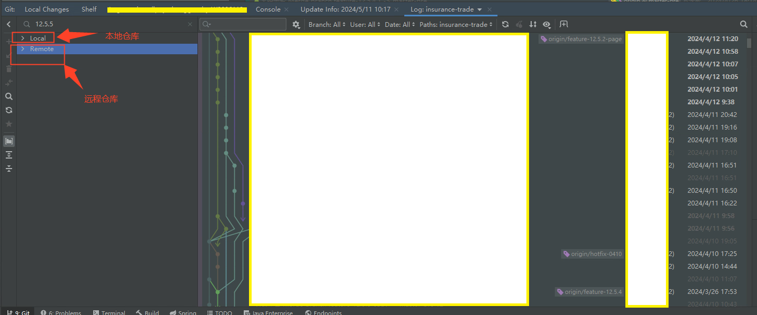Mark branch as favorite with star icon
The width and height of the screenshot is (757, 315).
point(8,124)
